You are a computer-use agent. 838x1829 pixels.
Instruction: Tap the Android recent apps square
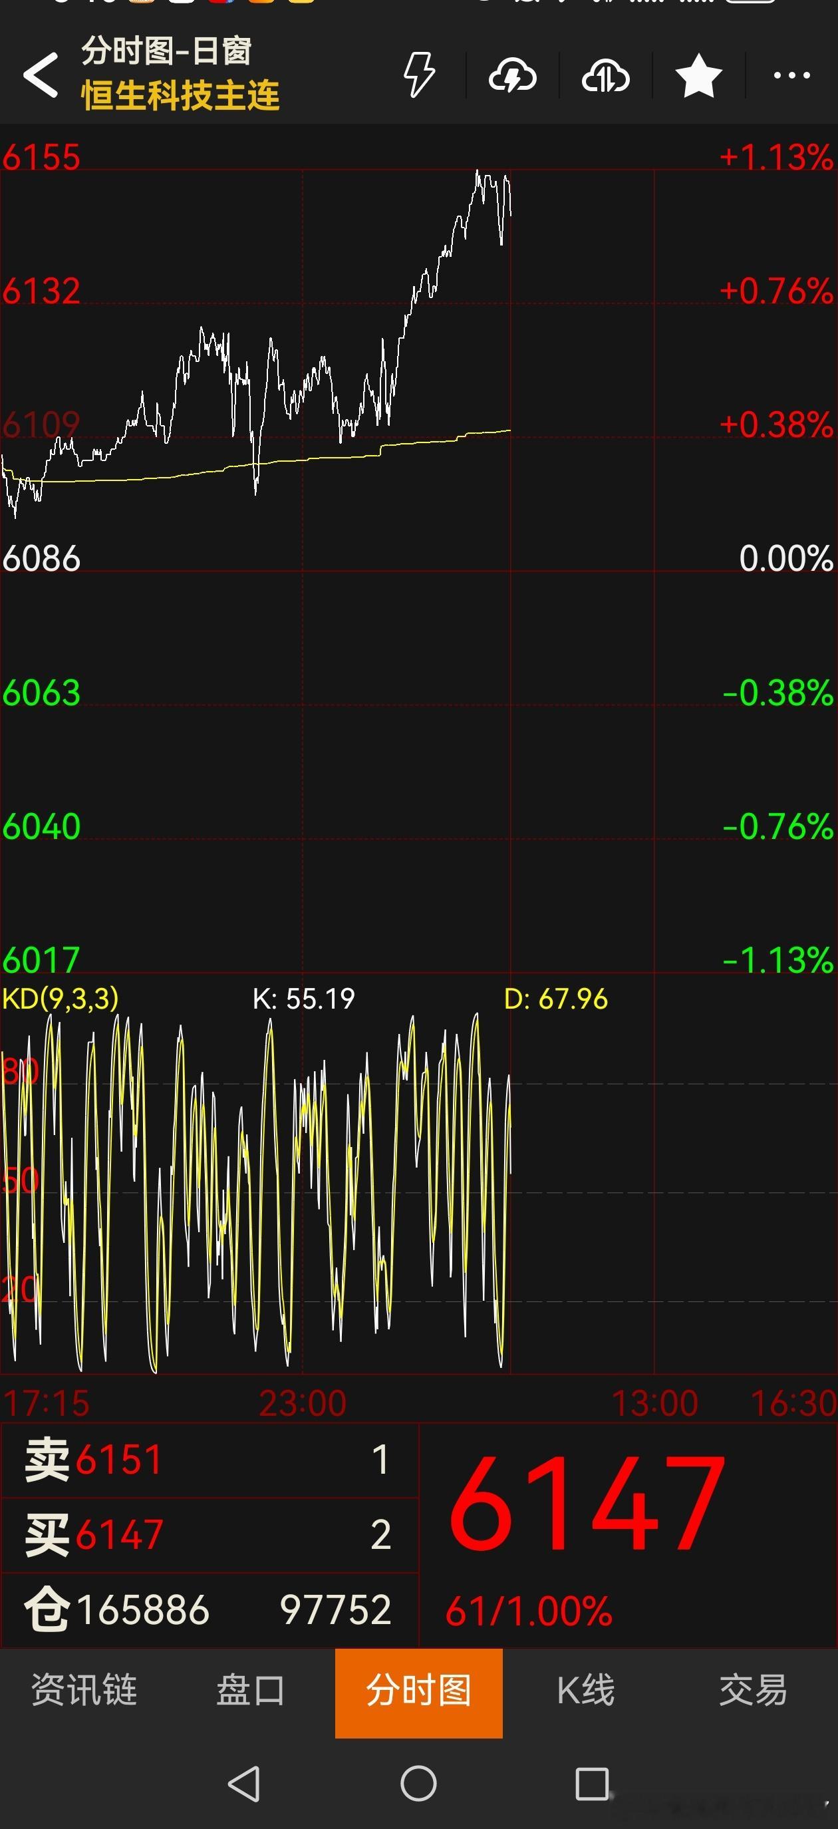click(x=593, y=1784)
